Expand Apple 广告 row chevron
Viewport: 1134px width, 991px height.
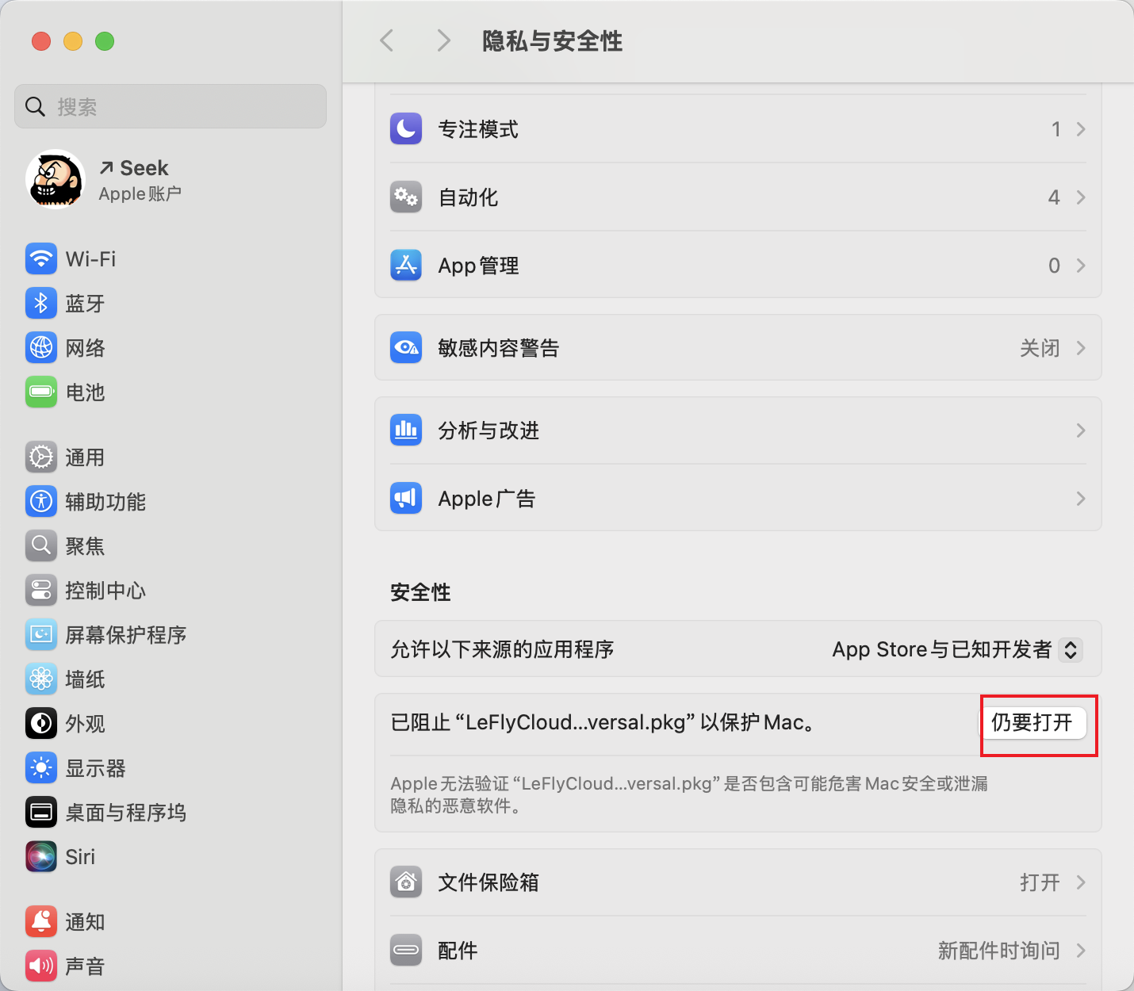[x=1081, y=499]
